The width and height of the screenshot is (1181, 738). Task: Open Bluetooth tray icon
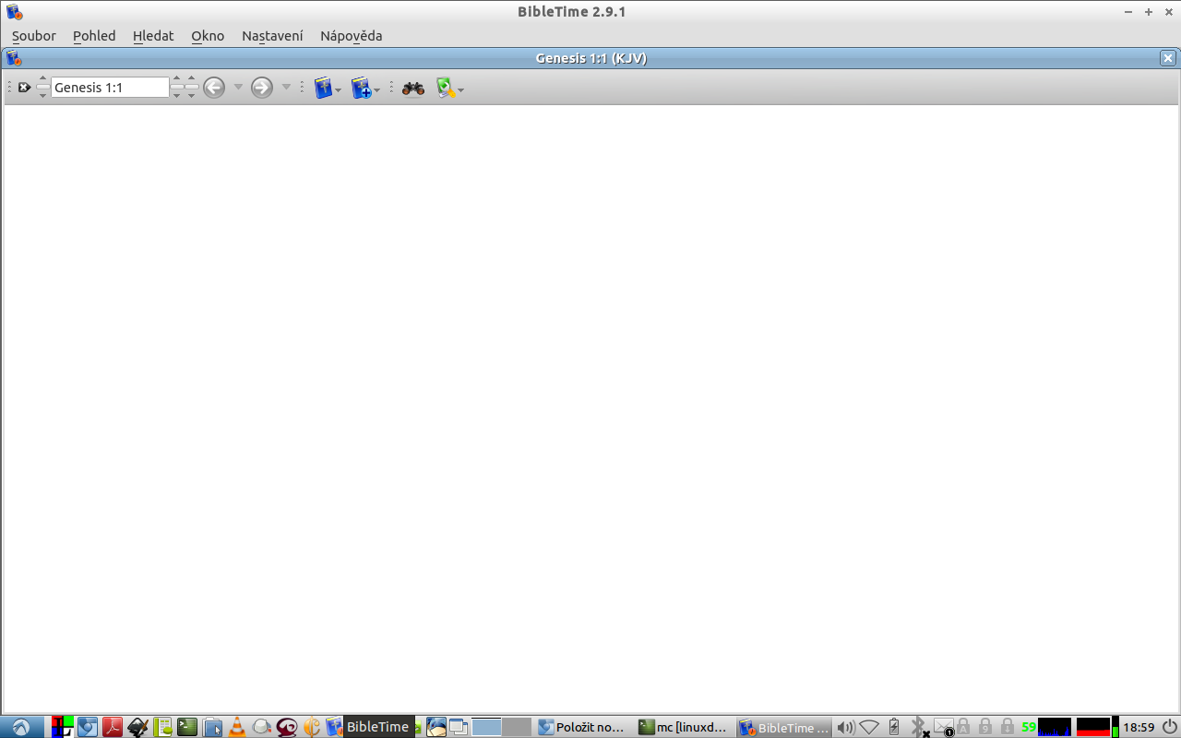pyautogui.click(x=919, y=727)
